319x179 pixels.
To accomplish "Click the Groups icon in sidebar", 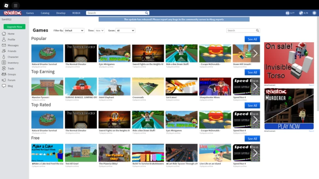I will (x=4, y=74).
